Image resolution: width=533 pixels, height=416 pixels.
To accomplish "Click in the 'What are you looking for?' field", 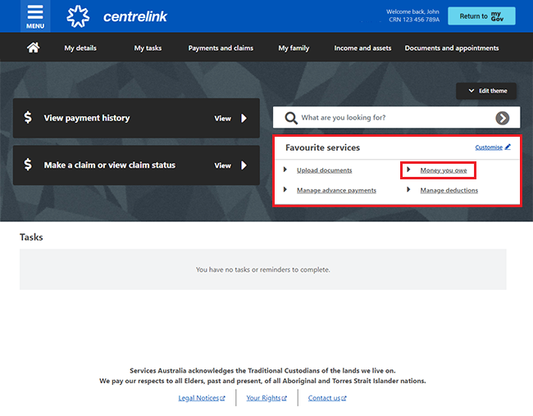I will (x=394, y=118).
